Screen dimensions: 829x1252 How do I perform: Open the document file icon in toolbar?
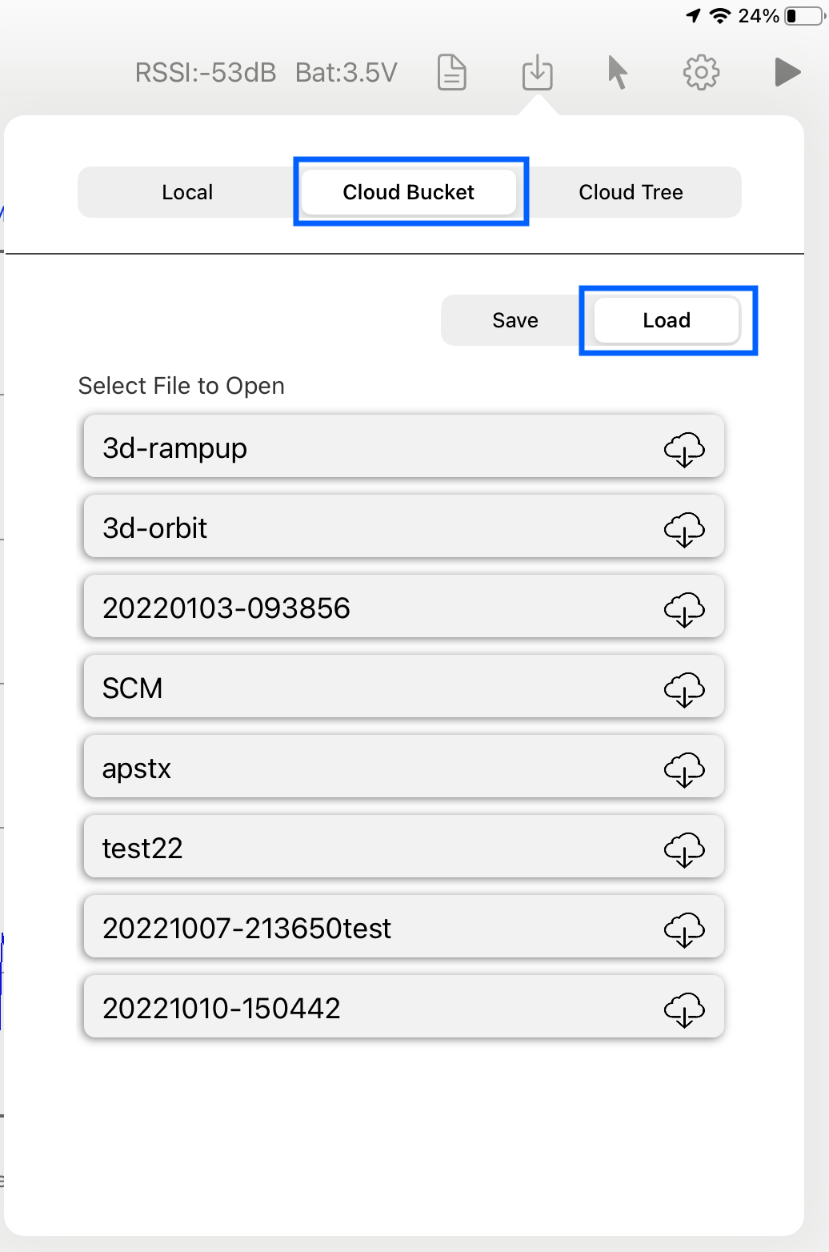tap(452, 73)
